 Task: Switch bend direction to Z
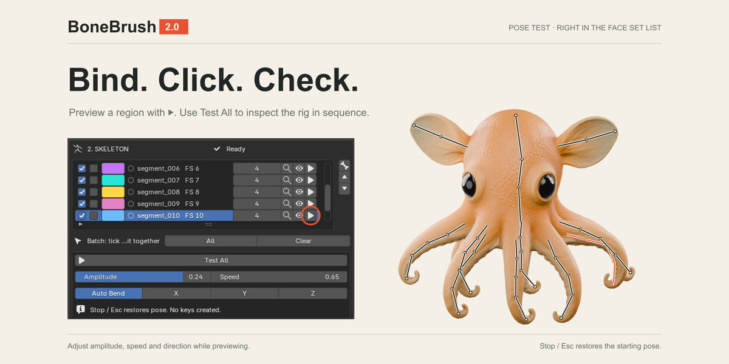pos(313,294)
